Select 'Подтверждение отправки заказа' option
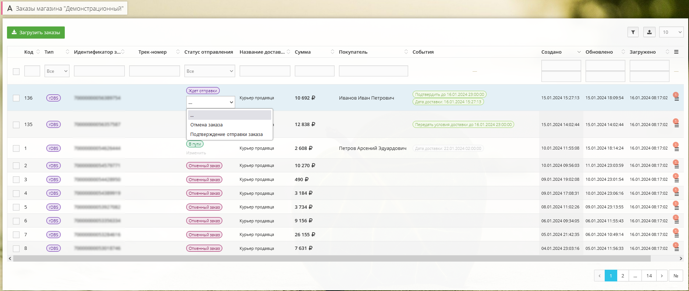Screen dimensions: 689x291 point(226,134)
